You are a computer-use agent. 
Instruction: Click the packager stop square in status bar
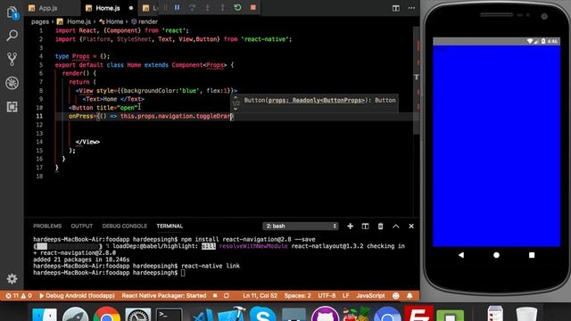[215, 295]
